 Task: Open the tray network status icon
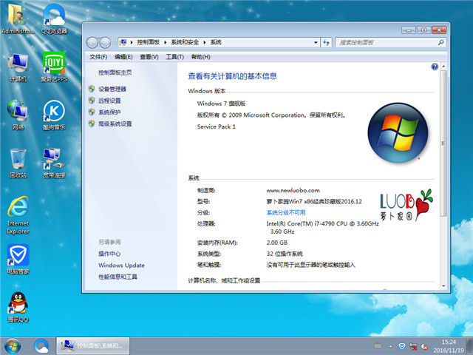[413, 346]
